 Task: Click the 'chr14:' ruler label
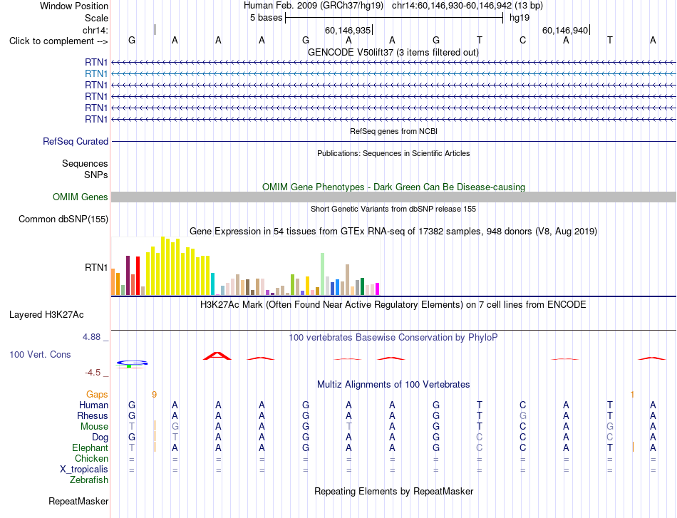95,30
